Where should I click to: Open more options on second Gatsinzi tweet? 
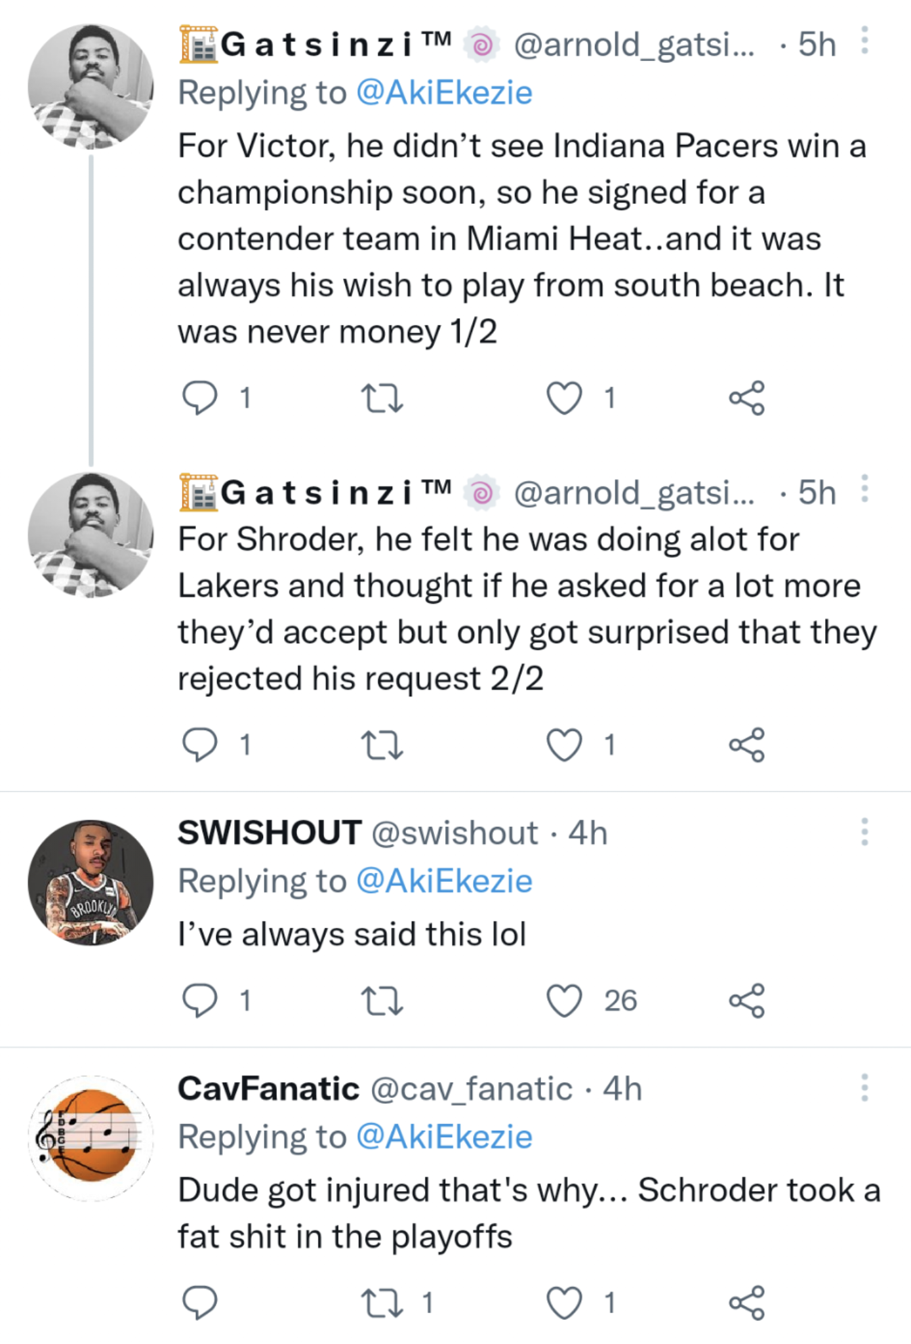[865, 489]
